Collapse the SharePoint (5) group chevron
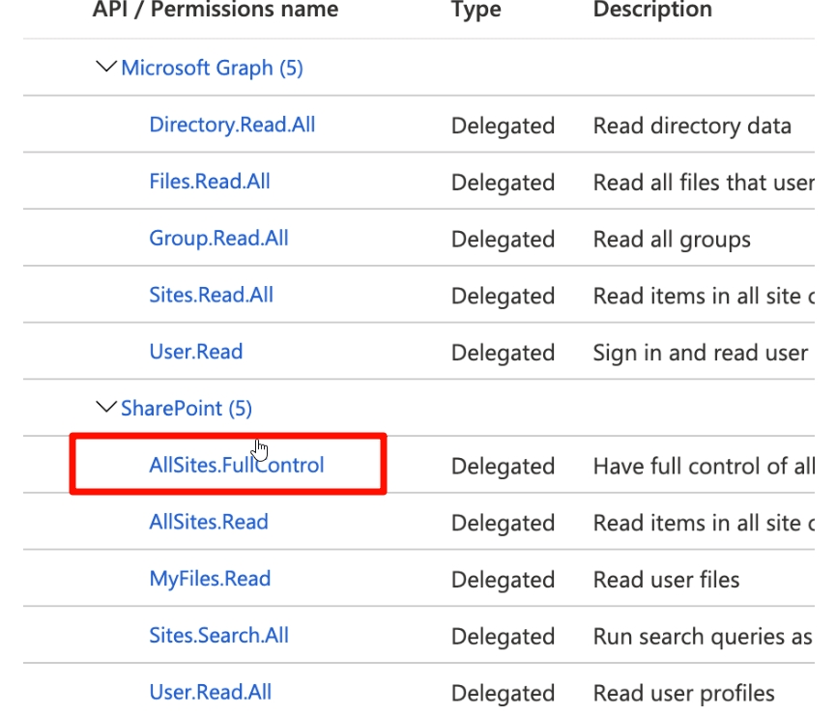 (x=106, y=408)
